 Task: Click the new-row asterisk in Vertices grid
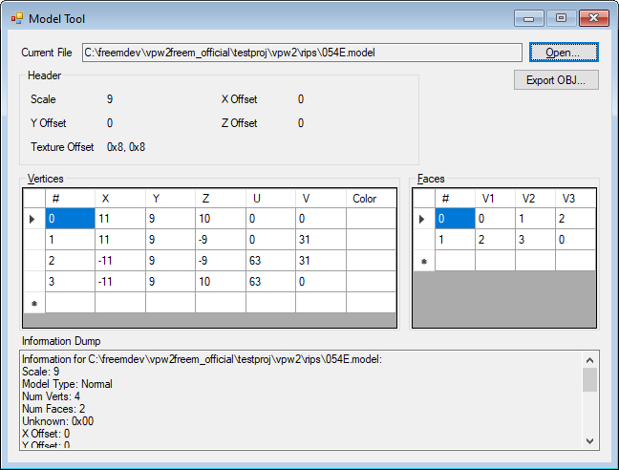[33, 303]
